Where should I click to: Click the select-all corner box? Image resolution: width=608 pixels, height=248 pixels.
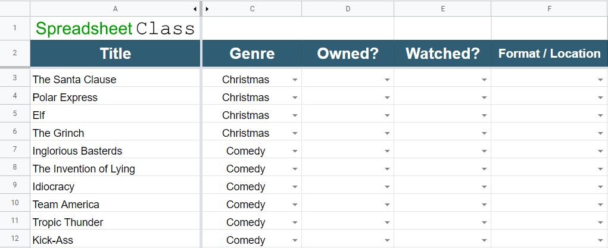pos(15,8)
